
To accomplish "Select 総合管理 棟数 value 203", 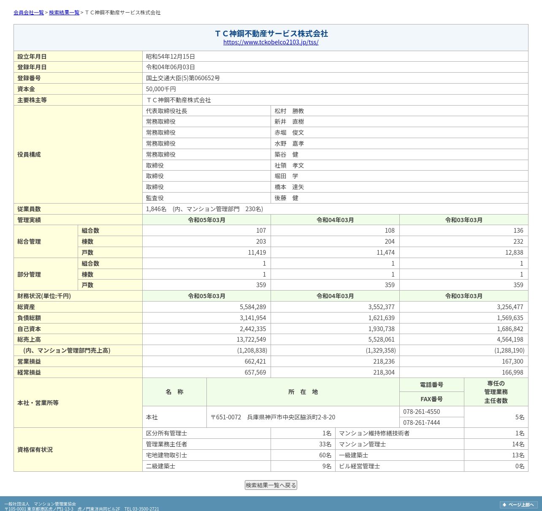I will pos(261,242).
